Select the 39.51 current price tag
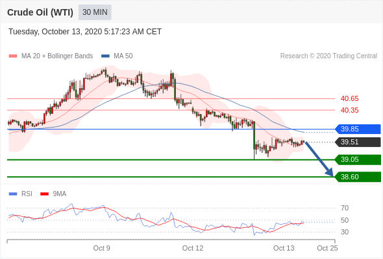This screenshot has height=259, width=383. point(358,142)
